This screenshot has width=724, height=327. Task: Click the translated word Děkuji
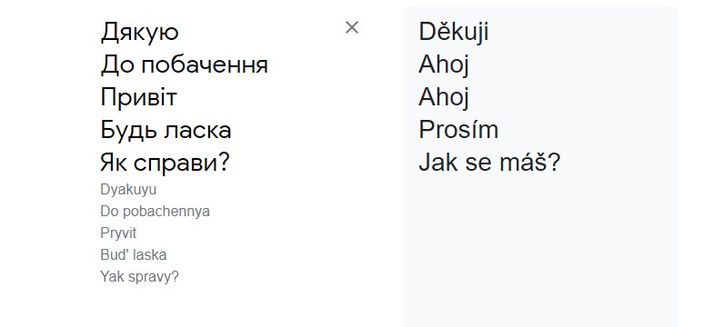[x=454, y=33]
